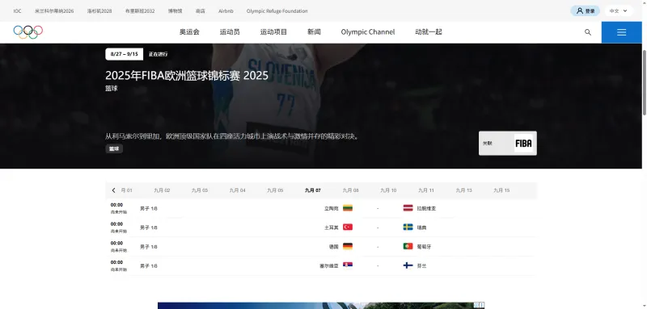647x309 pixels.
Task: Click the 2025年FIBA欧洲篮球锦标赛 2025 title
Action: 187,76
